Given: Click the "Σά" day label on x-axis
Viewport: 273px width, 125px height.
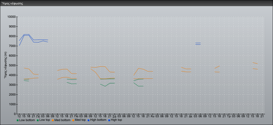Looking at the screenshot, I should (114, 116).
